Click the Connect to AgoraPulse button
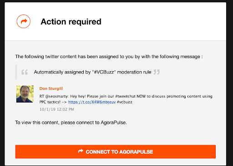 (116, 151)
